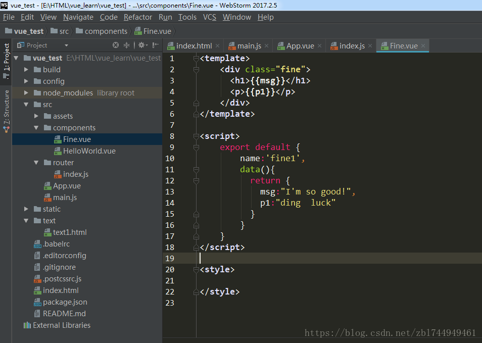
Task: Click the .babelrc JSON file icon
Action: (37, 244)
